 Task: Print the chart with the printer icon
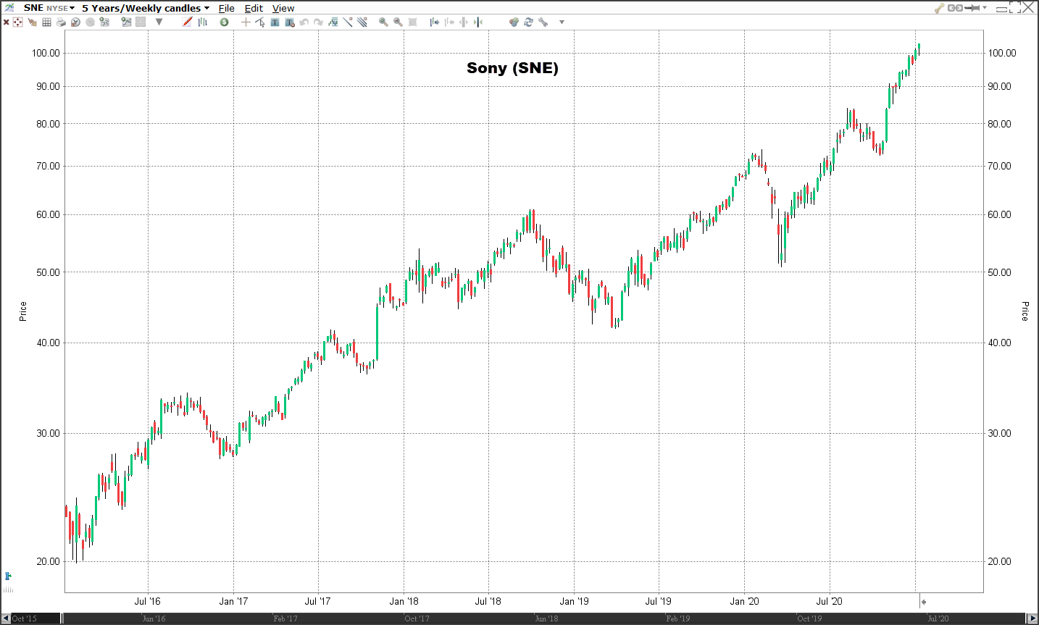[62, 22]
